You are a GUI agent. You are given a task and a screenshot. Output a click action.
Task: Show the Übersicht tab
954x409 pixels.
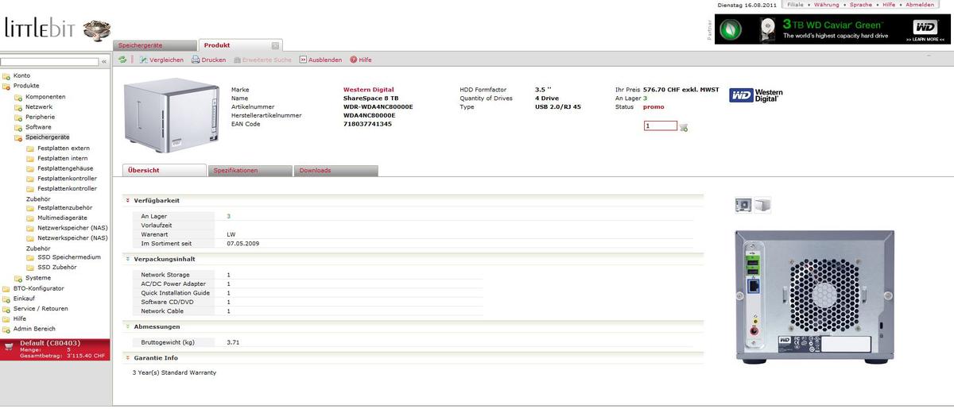point(165,171)
